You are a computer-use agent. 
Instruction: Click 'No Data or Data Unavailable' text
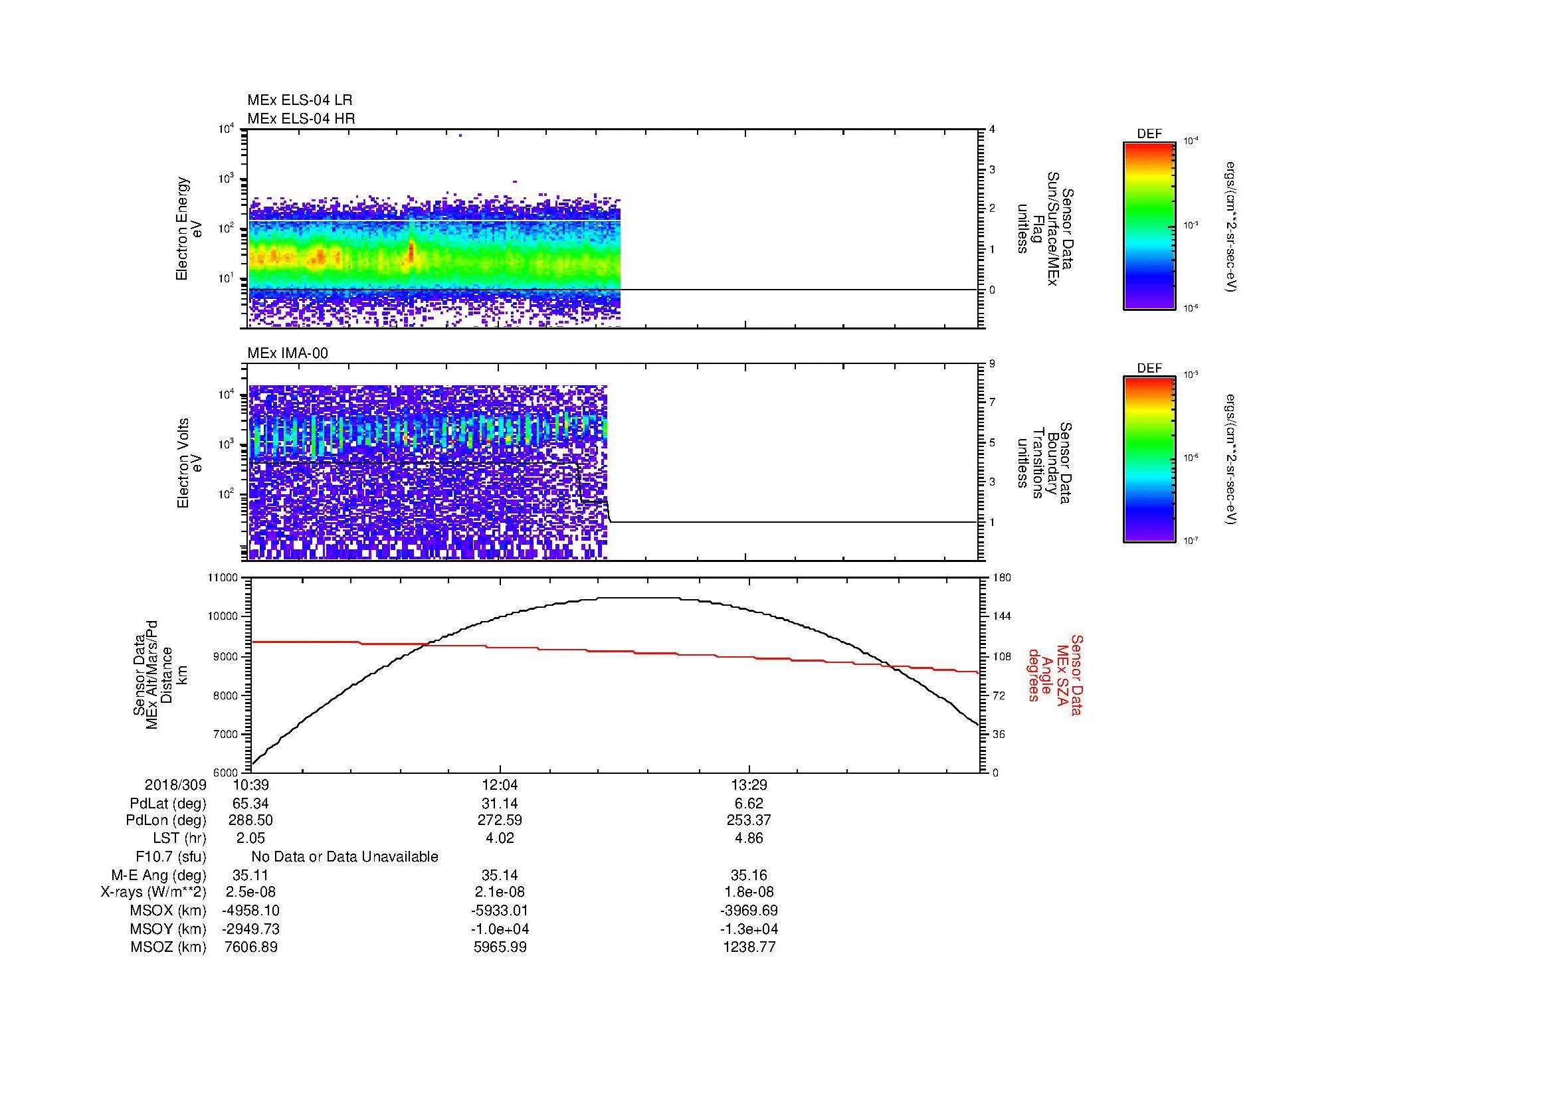pyautogui.click(x=345, y=857)
